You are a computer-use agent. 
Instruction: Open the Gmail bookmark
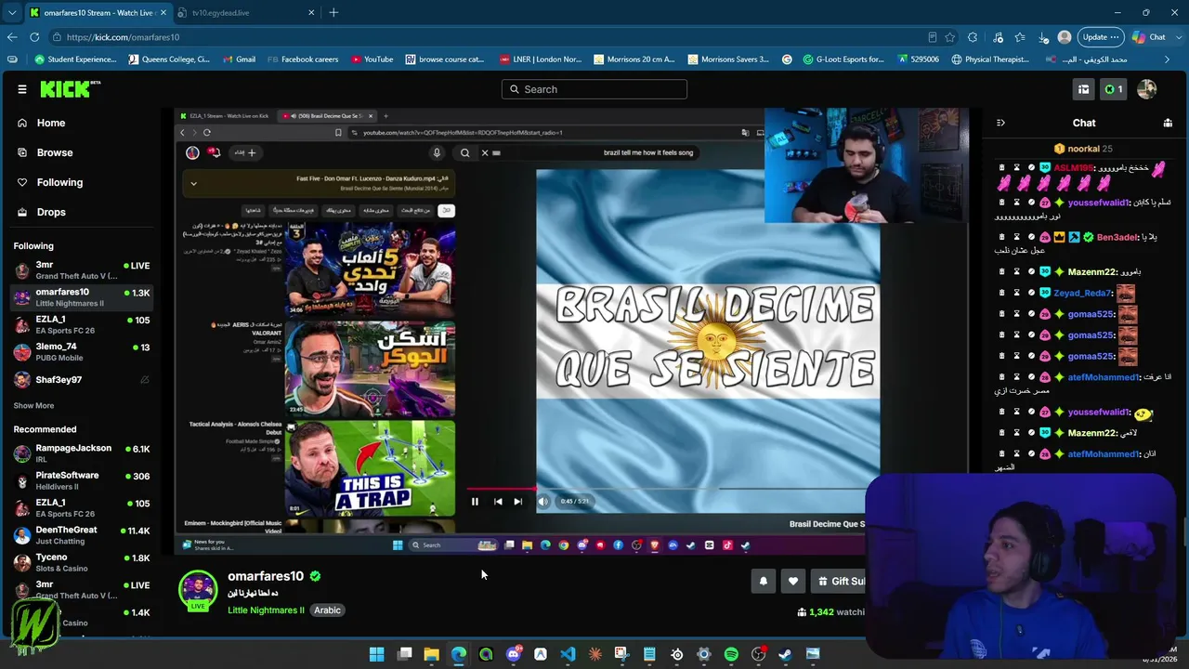(239, 59)
